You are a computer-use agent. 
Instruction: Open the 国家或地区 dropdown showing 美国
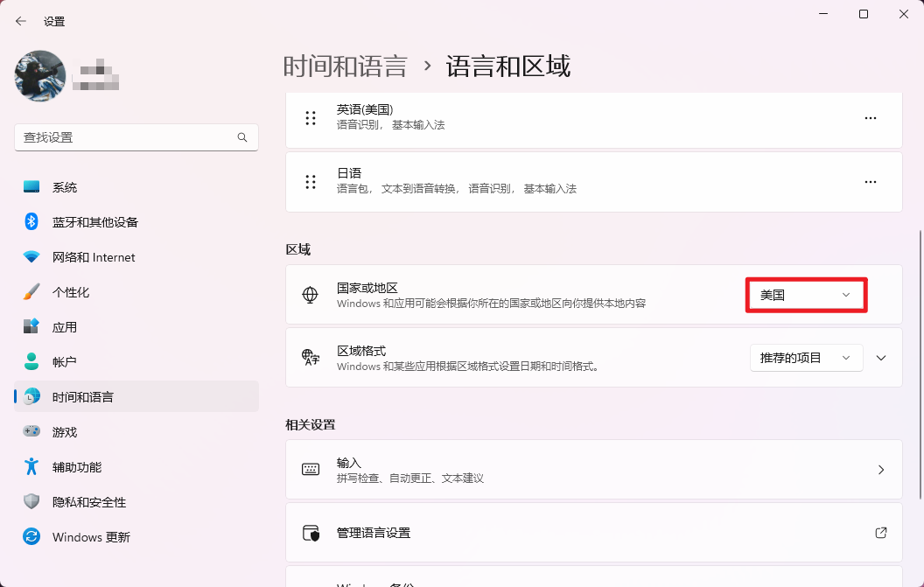pyautogui.click(x=805, y=296)
